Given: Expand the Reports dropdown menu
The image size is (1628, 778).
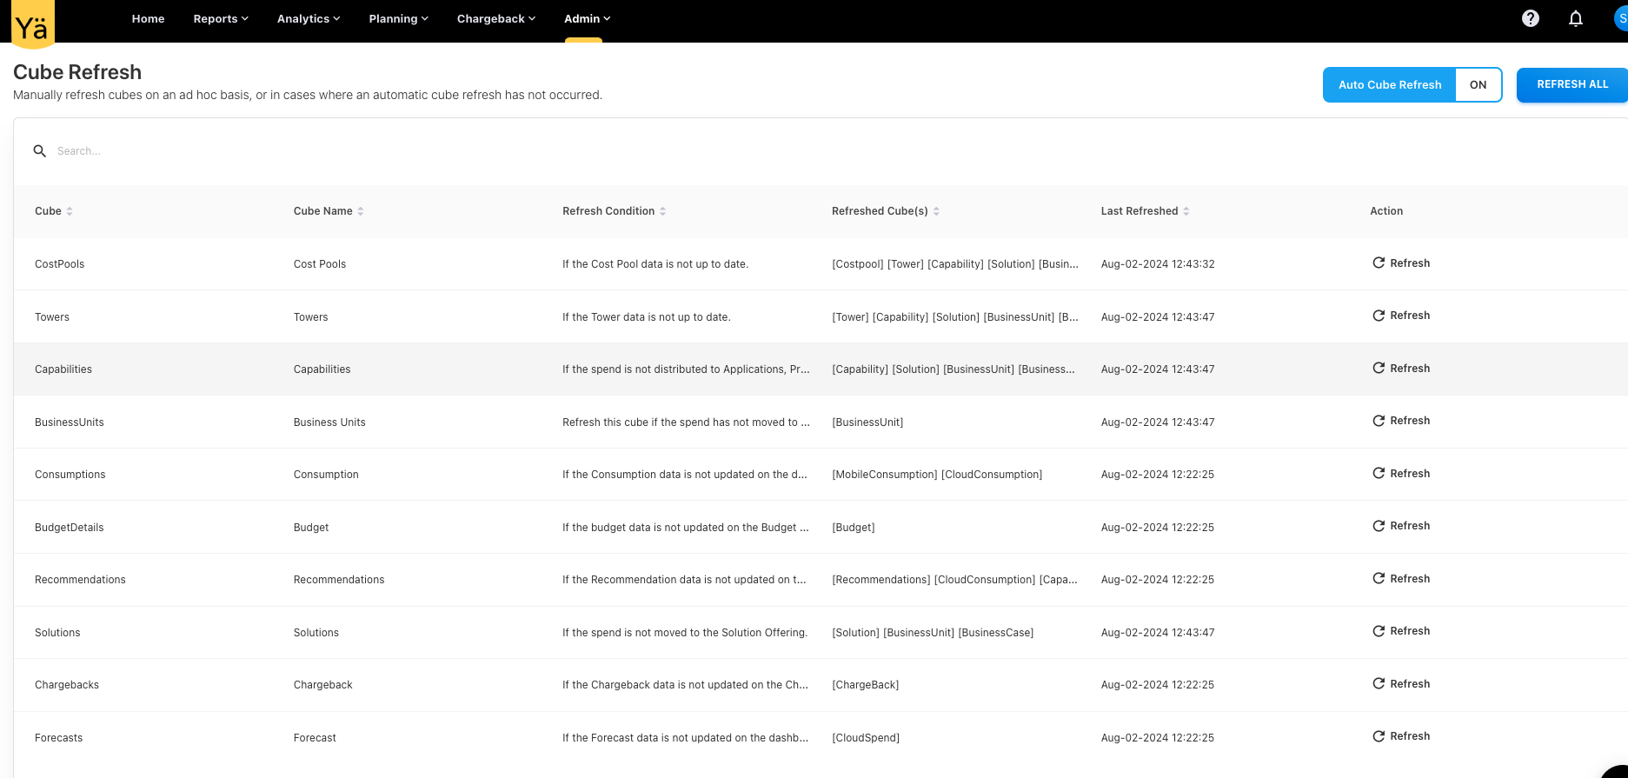Looking at the screenshot, I should [x=221, y=18].
